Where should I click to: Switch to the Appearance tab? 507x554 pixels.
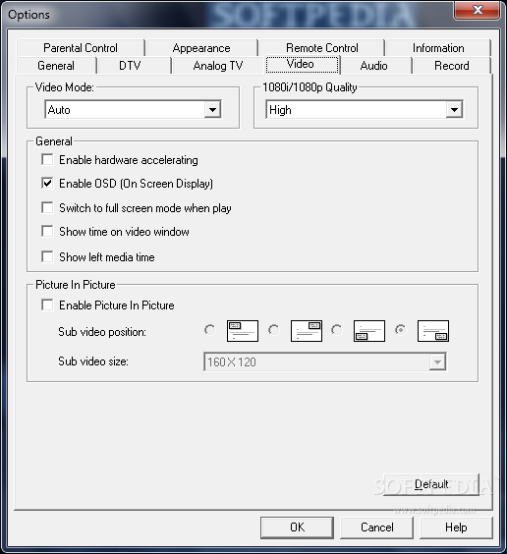pos(201,48)
